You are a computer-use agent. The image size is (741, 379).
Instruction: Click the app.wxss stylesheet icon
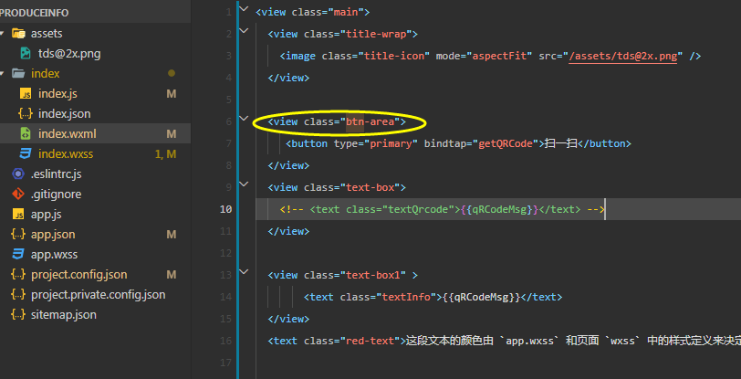coord(18,255)
